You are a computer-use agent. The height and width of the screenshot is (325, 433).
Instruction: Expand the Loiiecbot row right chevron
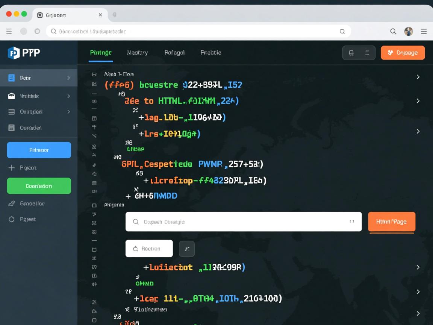coord(418,267)
